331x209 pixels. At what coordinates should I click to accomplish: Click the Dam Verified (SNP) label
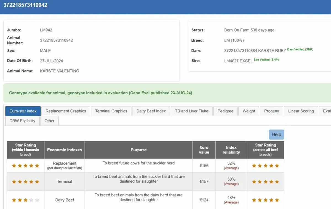point(300,50)
